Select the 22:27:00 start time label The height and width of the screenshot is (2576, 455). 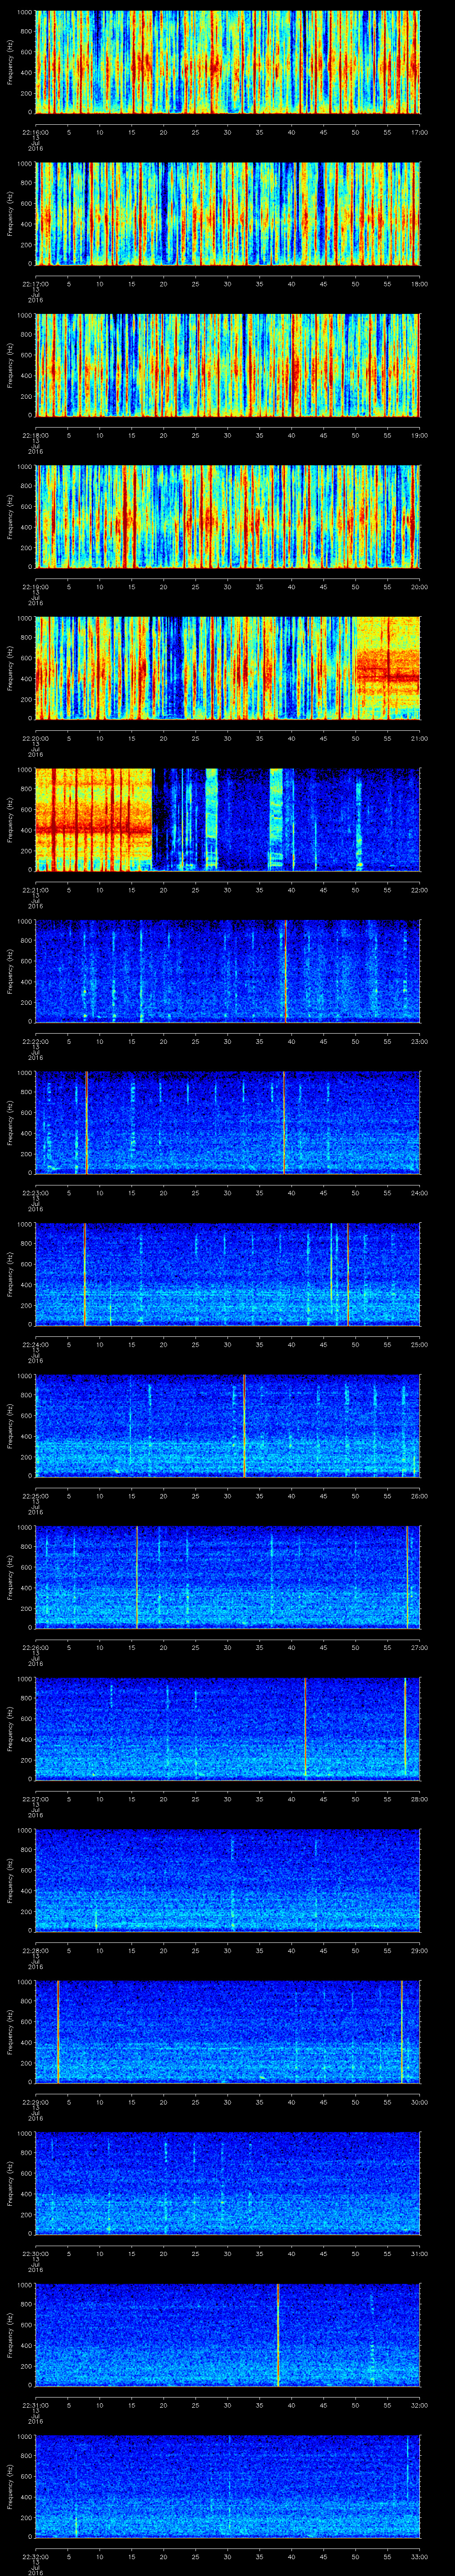[x=36, y=1798]
